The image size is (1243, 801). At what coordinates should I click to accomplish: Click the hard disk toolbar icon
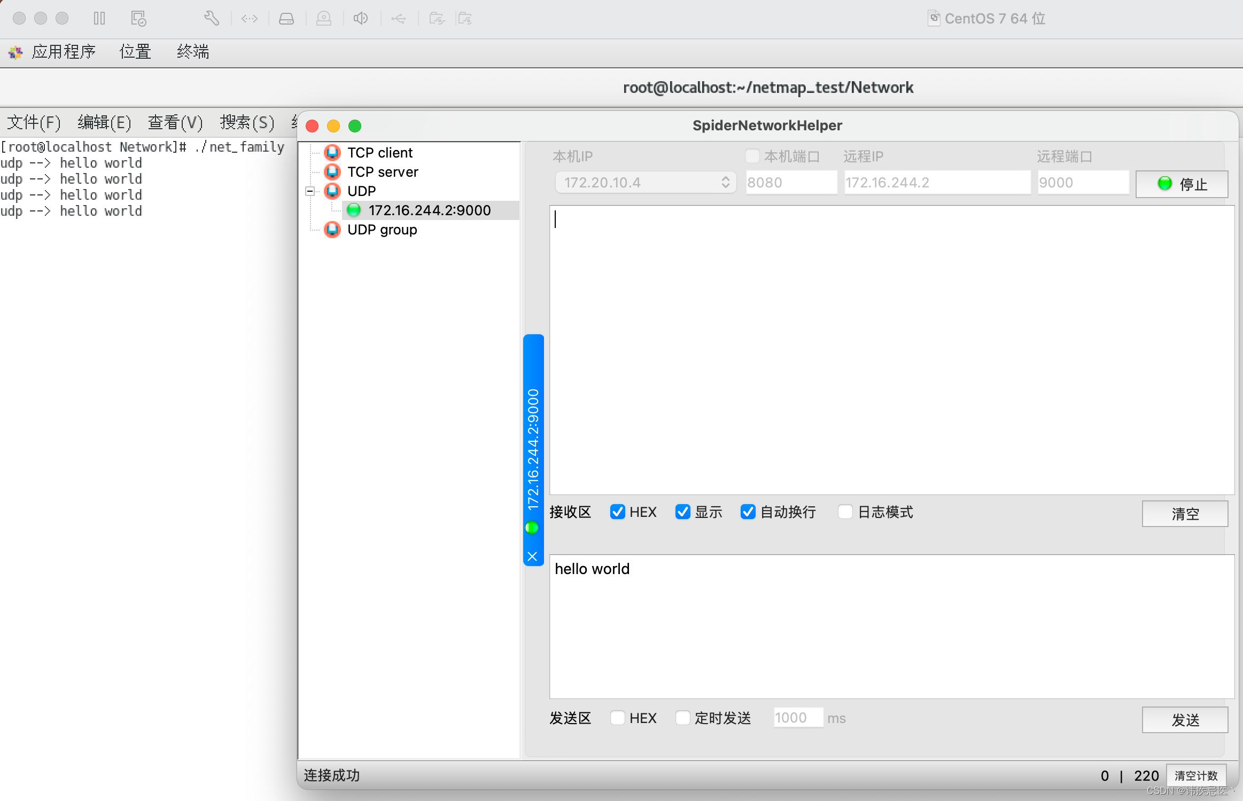click(286, 18)
